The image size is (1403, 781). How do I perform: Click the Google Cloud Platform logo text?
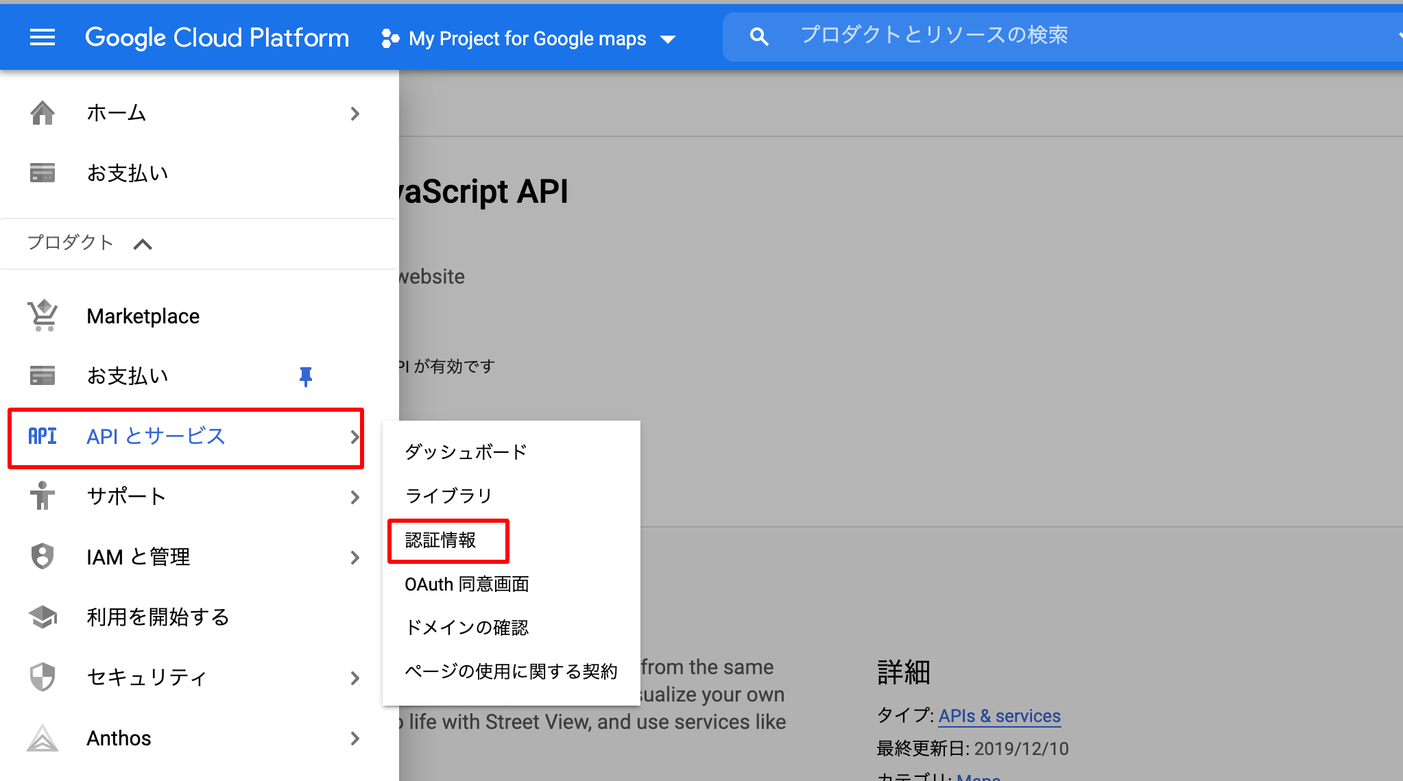[217, 38]
